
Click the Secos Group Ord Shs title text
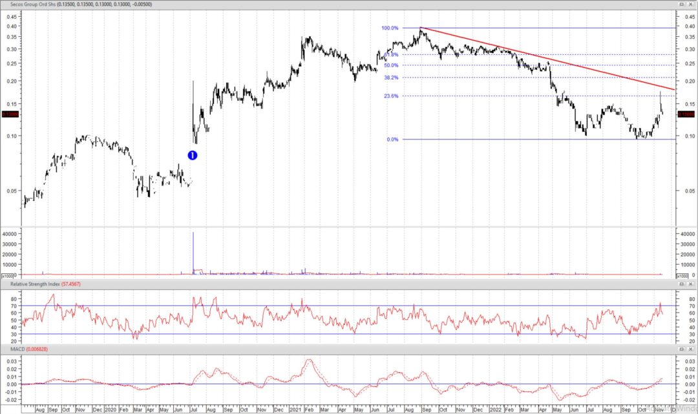click(x=34, y=5)
